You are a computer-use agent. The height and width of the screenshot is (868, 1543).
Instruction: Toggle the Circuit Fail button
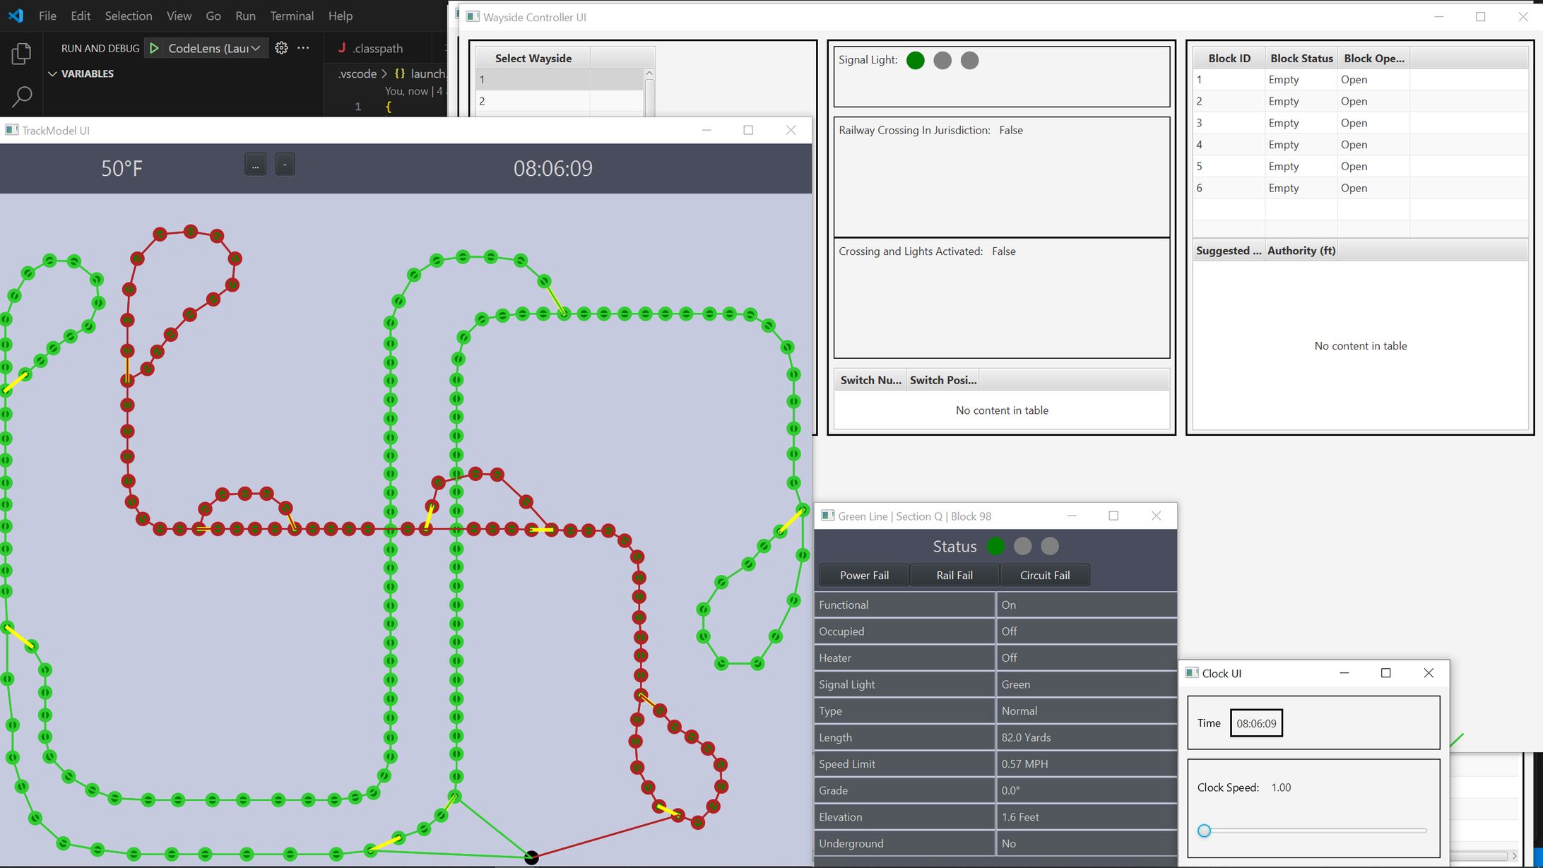pos(1044,575)
